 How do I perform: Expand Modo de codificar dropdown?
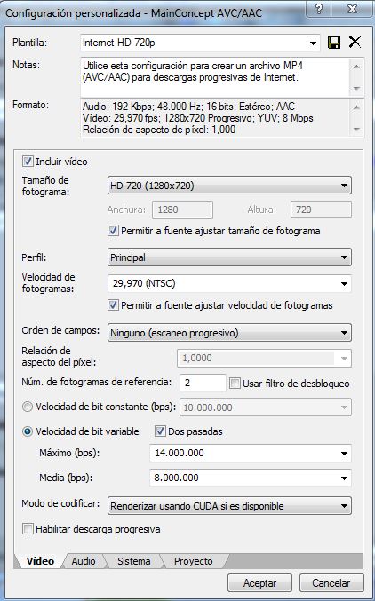click(229, 506)
